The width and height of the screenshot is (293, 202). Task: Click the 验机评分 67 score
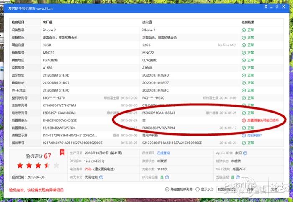coord(39,156)
